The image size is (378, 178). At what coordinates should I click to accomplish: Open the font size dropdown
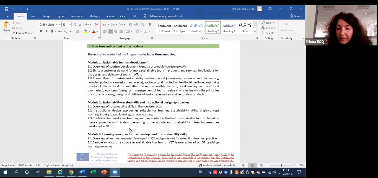pos(70,25)
